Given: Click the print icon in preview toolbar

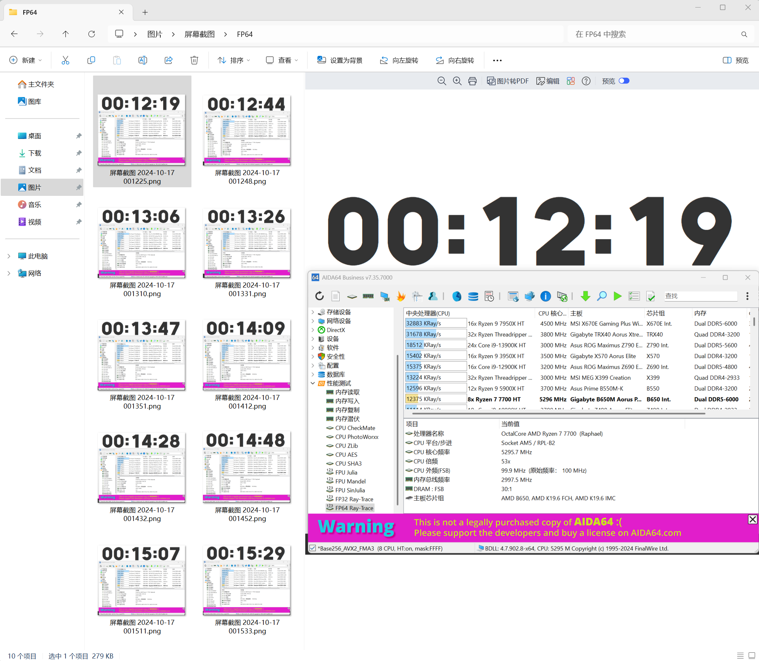Looking at the screenshot, I should [x=472, y=81].
